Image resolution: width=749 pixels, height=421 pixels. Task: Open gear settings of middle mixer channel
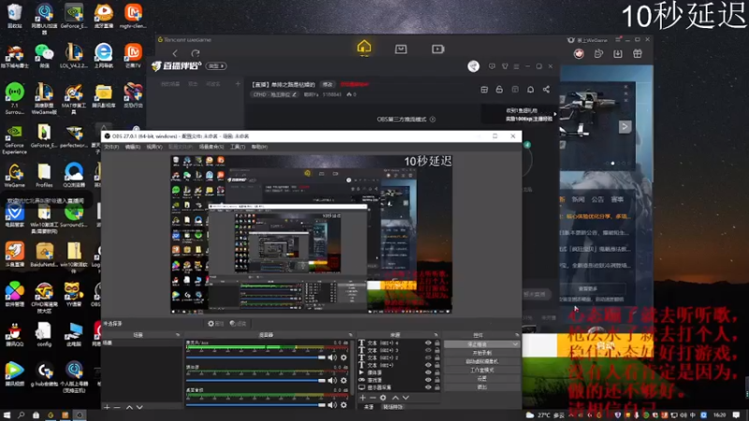344,381
